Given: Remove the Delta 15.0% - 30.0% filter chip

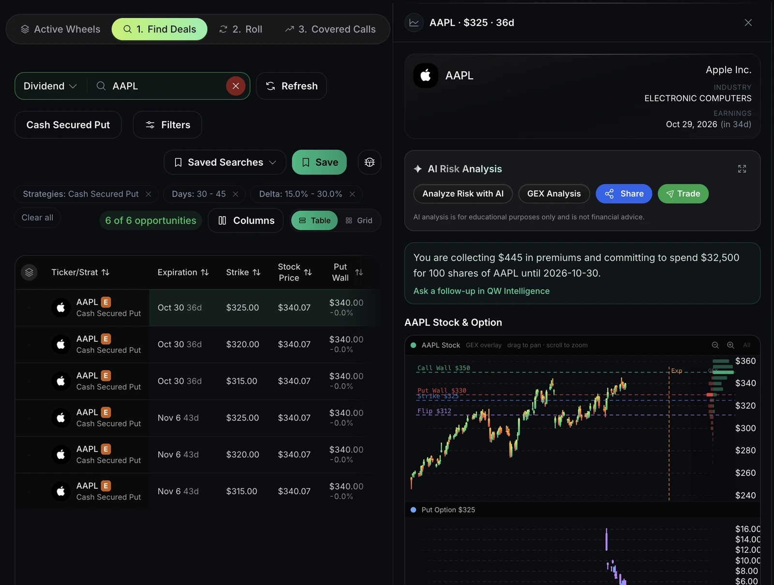Looking at the screenshot, I should click(352, 194).
